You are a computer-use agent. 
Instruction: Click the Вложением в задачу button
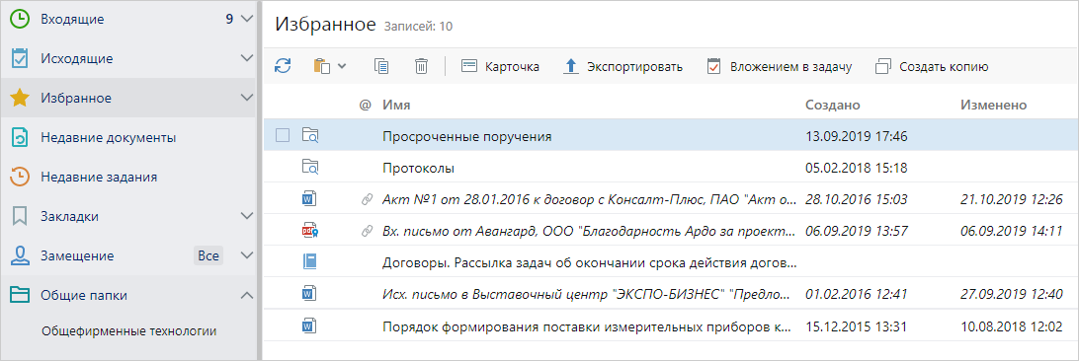[780, 66]
